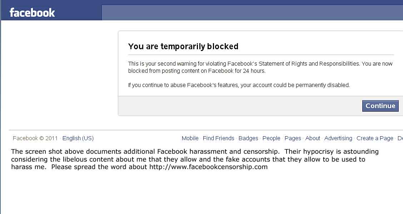
Task: Click the Create a Page link
Action: (x=375, y=138)
